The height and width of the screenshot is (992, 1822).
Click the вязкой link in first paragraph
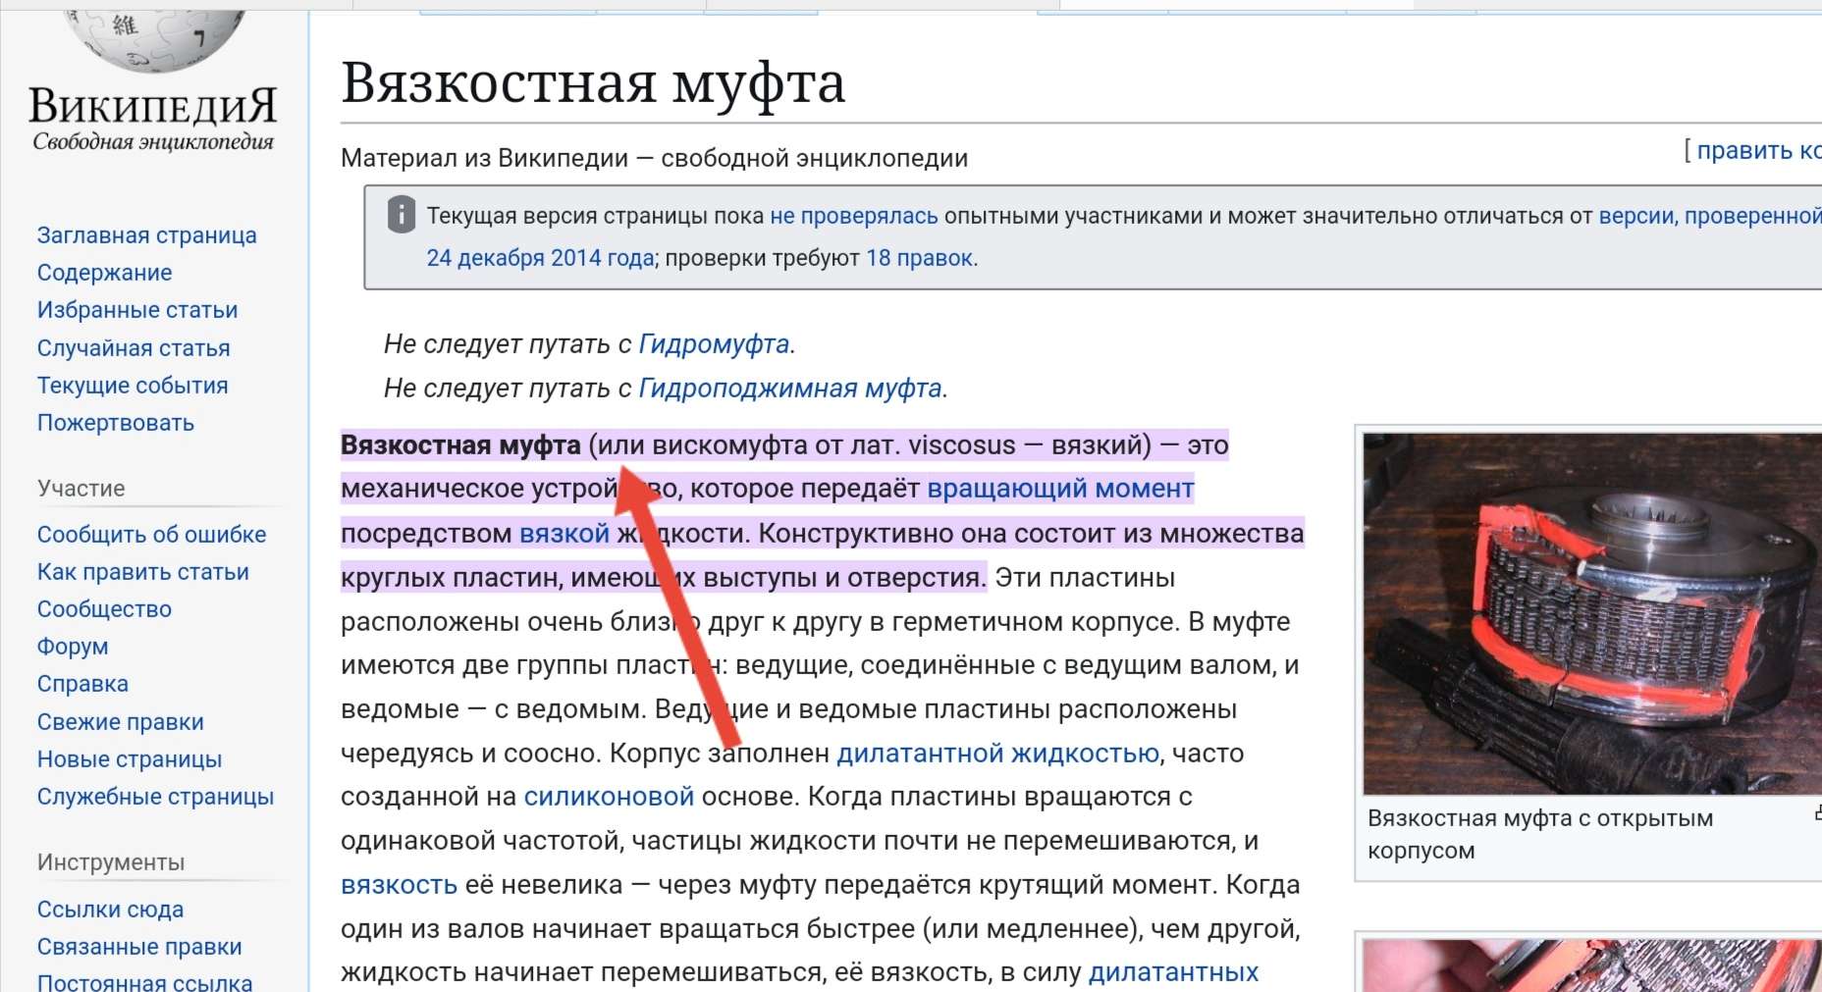[x=564, y=534]
